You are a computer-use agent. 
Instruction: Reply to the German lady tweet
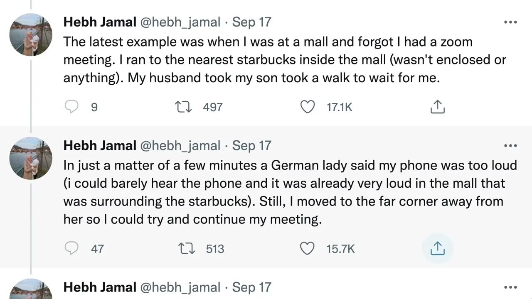71,249
